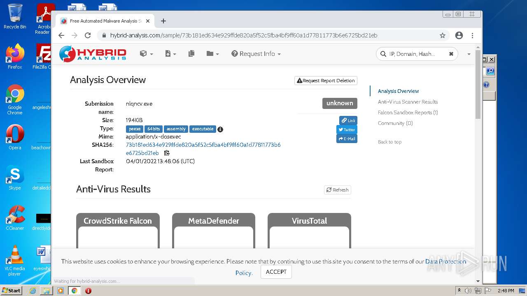
Task: Reload the page with refresh icon
Action: pyautogui.click(x=88, y=35)
